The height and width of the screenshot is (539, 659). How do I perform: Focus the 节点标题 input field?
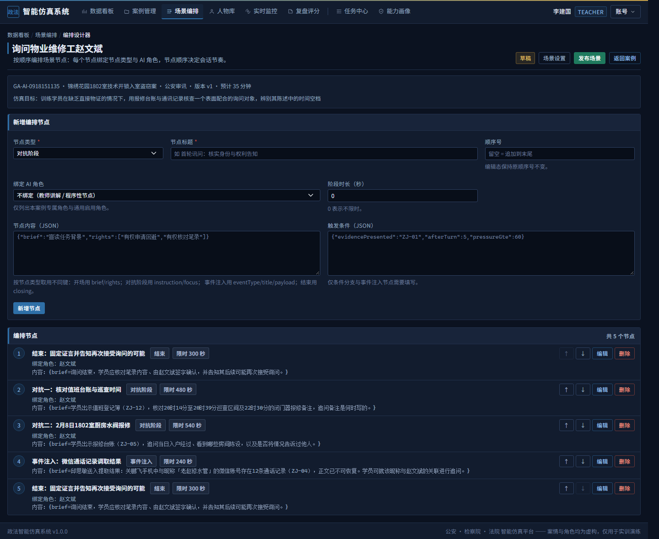coord(324,154)
